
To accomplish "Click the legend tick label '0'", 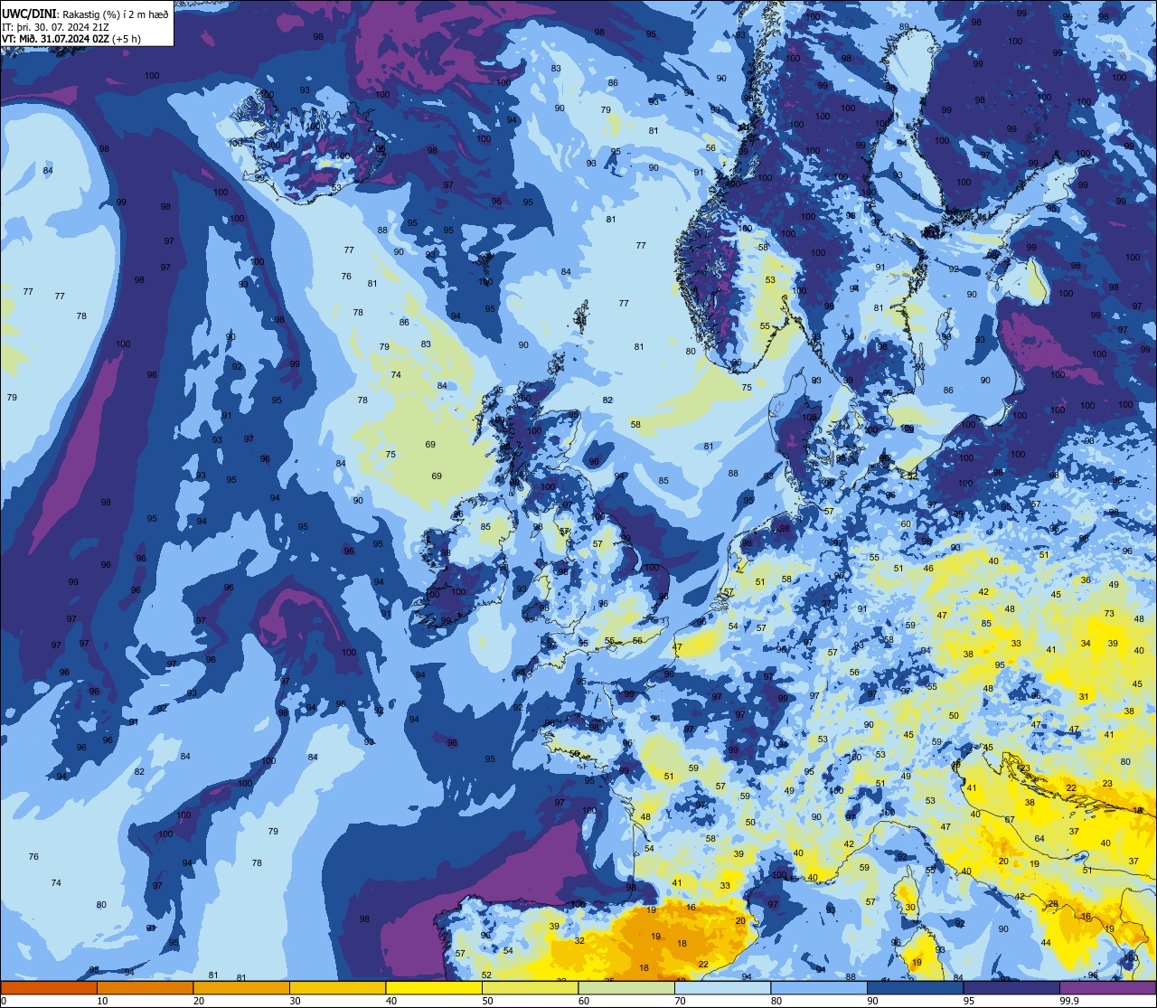I will coord(4,1001).
